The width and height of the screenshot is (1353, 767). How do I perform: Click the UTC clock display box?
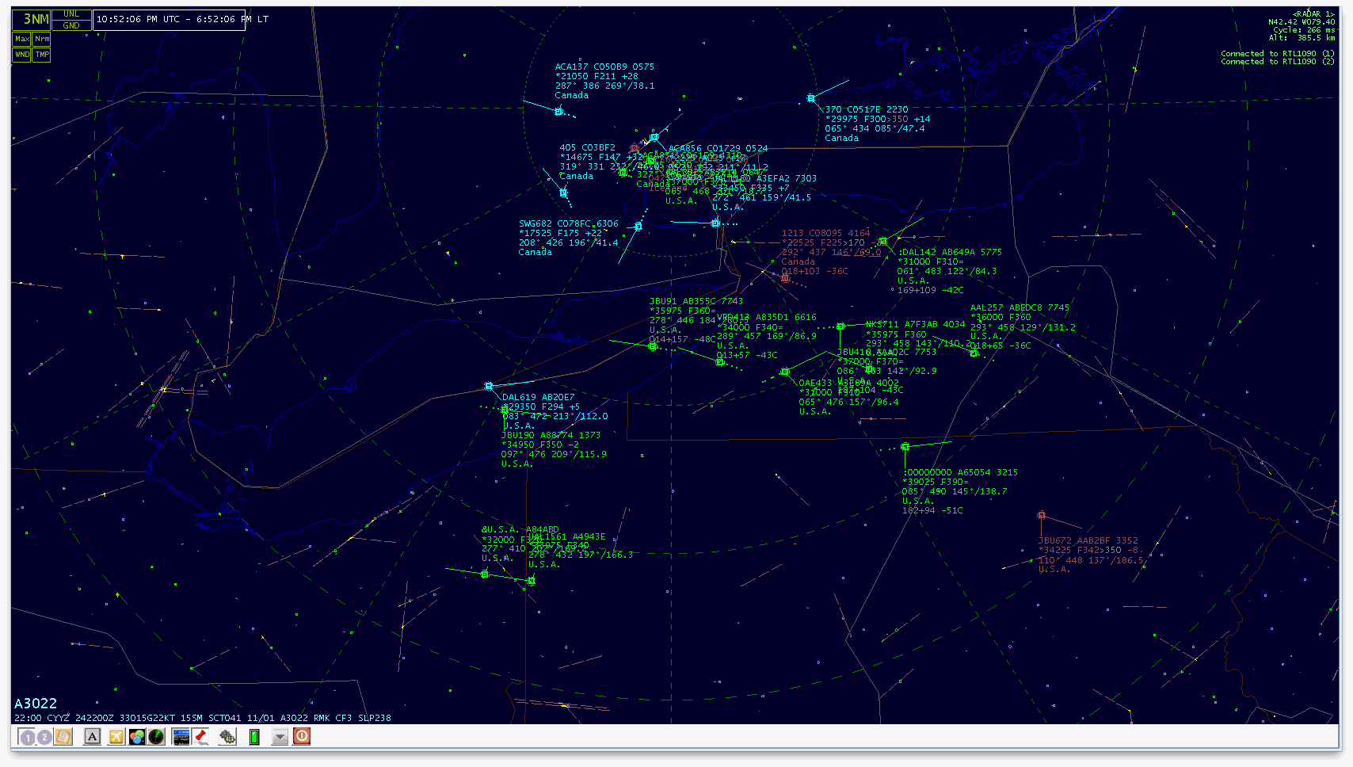169,20
